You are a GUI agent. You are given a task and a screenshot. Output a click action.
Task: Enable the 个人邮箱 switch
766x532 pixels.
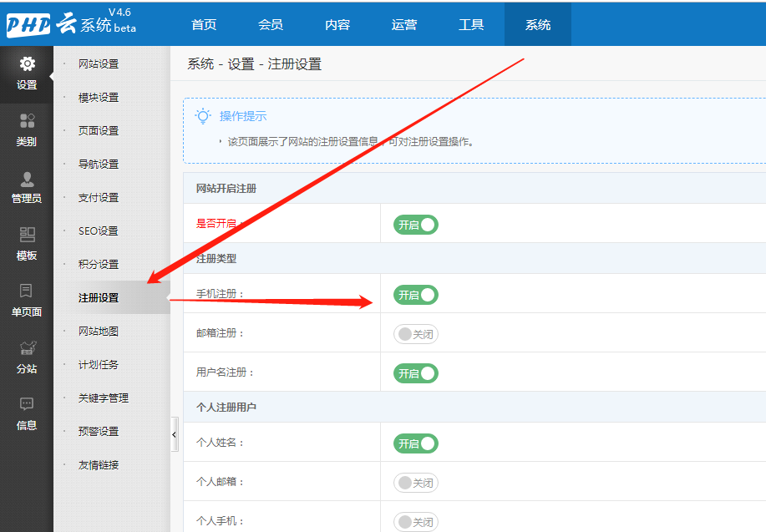tap(416, 483)
